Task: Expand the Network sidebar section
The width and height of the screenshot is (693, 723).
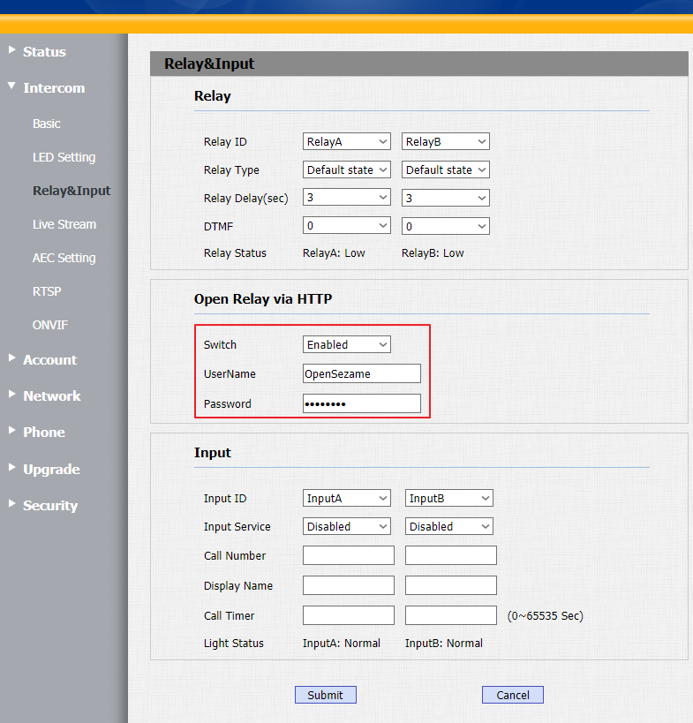Action: [x=51, y=396]
